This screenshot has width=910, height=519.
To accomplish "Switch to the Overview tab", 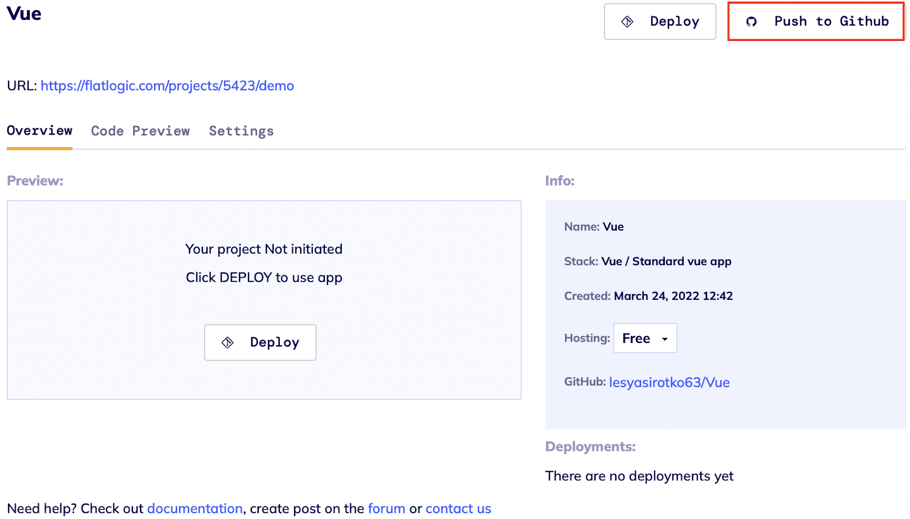I will pyautogui.click(x=40, y=131).
